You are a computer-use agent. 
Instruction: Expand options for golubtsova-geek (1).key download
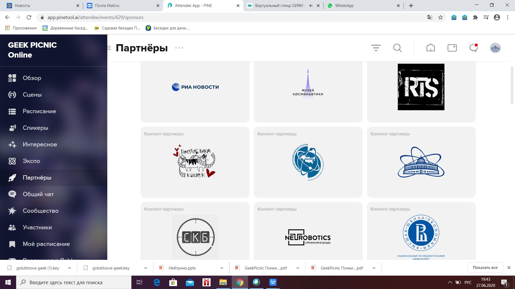(69, 268)
